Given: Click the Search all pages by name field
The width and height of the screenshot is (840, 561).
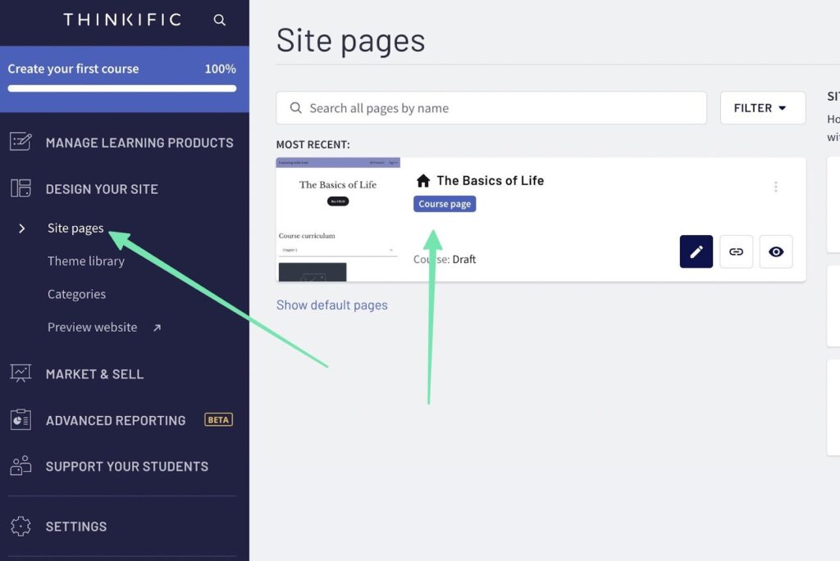Looking at the screenshot, I should click(x=491, y=108).
